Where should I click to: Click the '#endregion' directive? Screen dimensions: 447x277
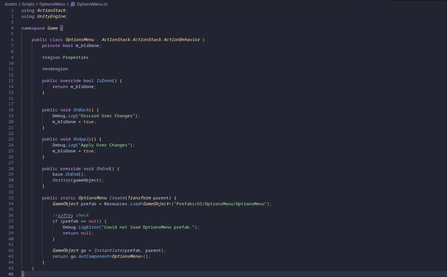[55, 69]
